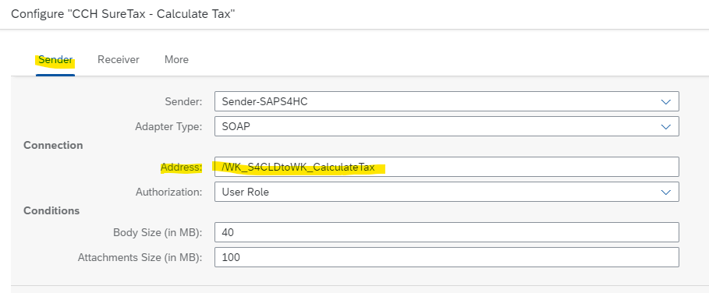Expand the Sender dropdown chevron arrow
This screenshot has height=293, width=709.
pyautogui.click(x=665, y=101)
